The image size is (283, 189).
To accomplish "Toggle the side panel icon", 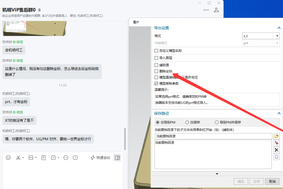I will pos(117,158).
